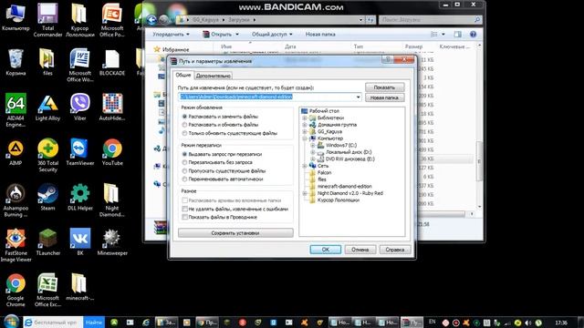This screenshot has height=328, width=584.
Task: Expand Night Diamond v2.0 folder node
Action: pyautogui.click(x=305, y=193)
